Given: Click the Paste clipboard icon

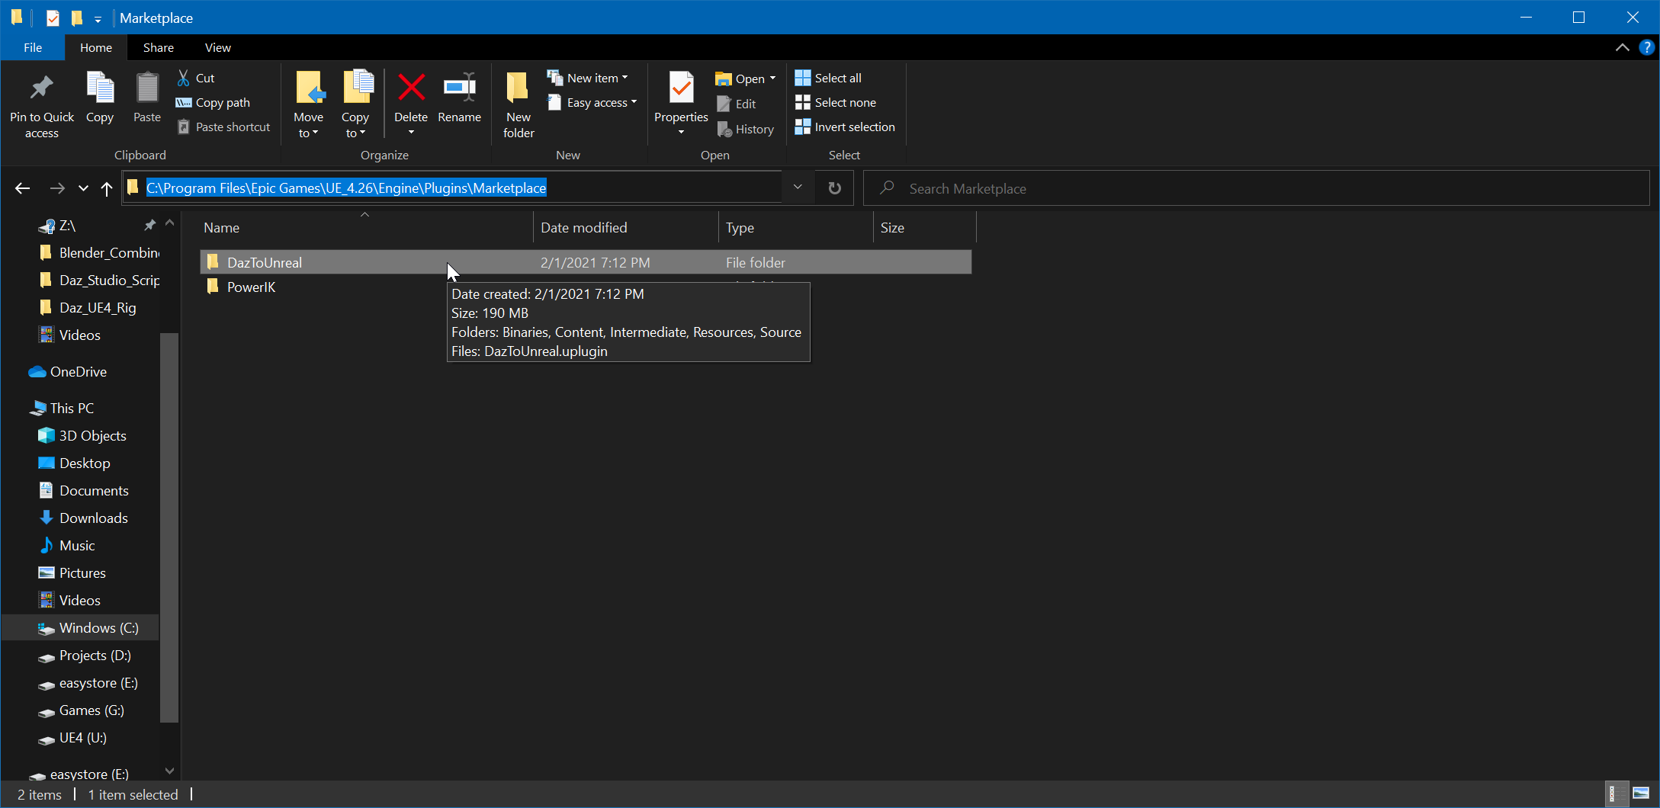Looking at the screenshot, I should [147, 88].
